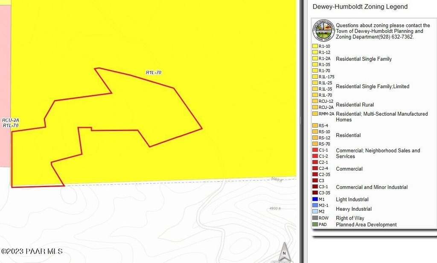Screen dimensions: 437x263
Task: Select the red C1-1 commercial swatch
Action: (315, 150)
